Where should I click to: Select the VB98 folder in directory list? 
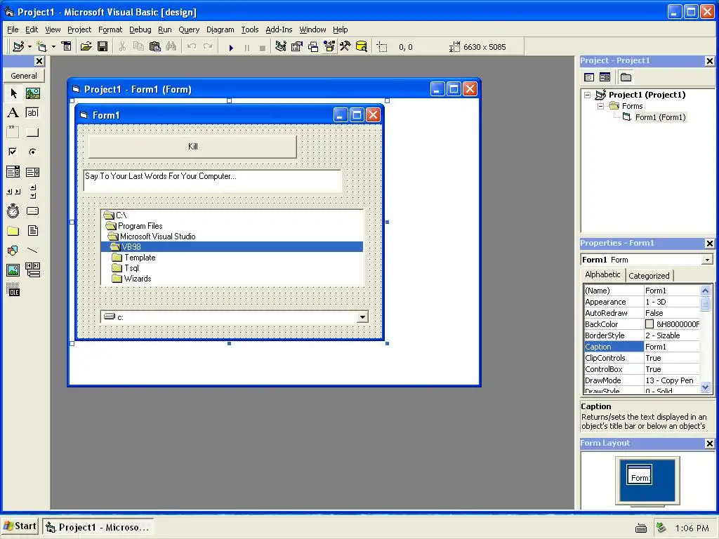click(x=232, y=246)
